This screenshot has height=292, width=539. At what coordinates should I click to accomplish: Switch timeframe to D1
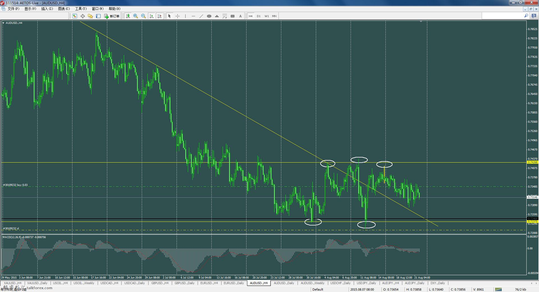(259, 16)
